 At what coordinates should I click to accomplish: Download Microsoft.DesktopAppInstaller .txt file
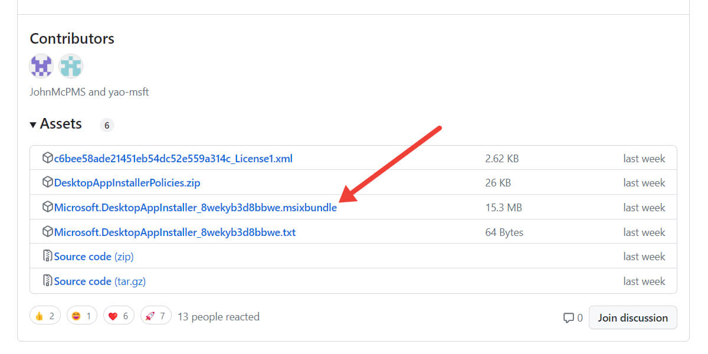175,232
